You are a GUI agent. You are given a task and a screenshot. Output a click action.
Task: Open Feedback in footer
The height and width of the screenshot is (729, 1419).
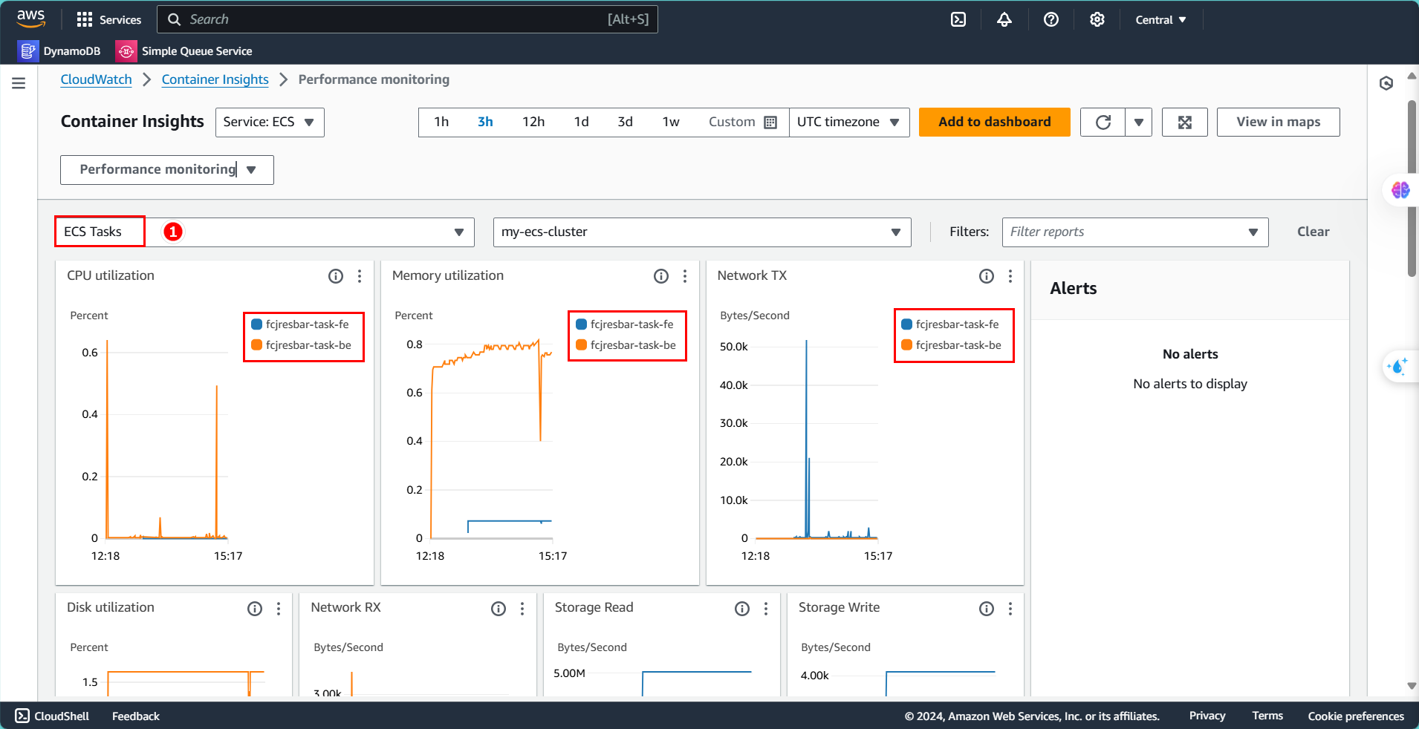tap(136, 716)
